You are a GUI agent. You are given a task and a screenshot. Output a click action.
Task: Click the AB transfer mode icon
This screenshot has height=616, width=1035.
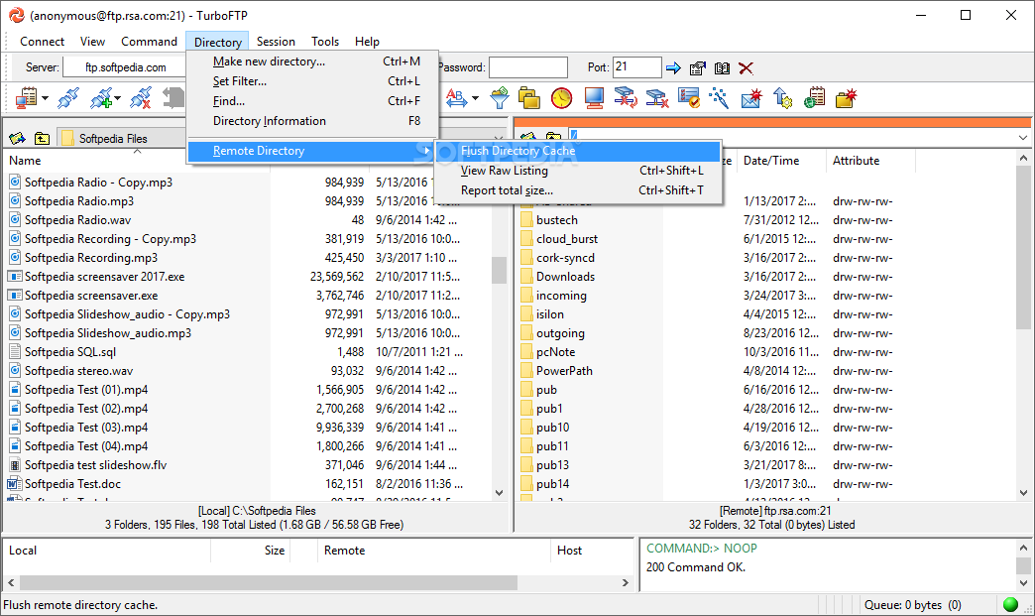457,98
